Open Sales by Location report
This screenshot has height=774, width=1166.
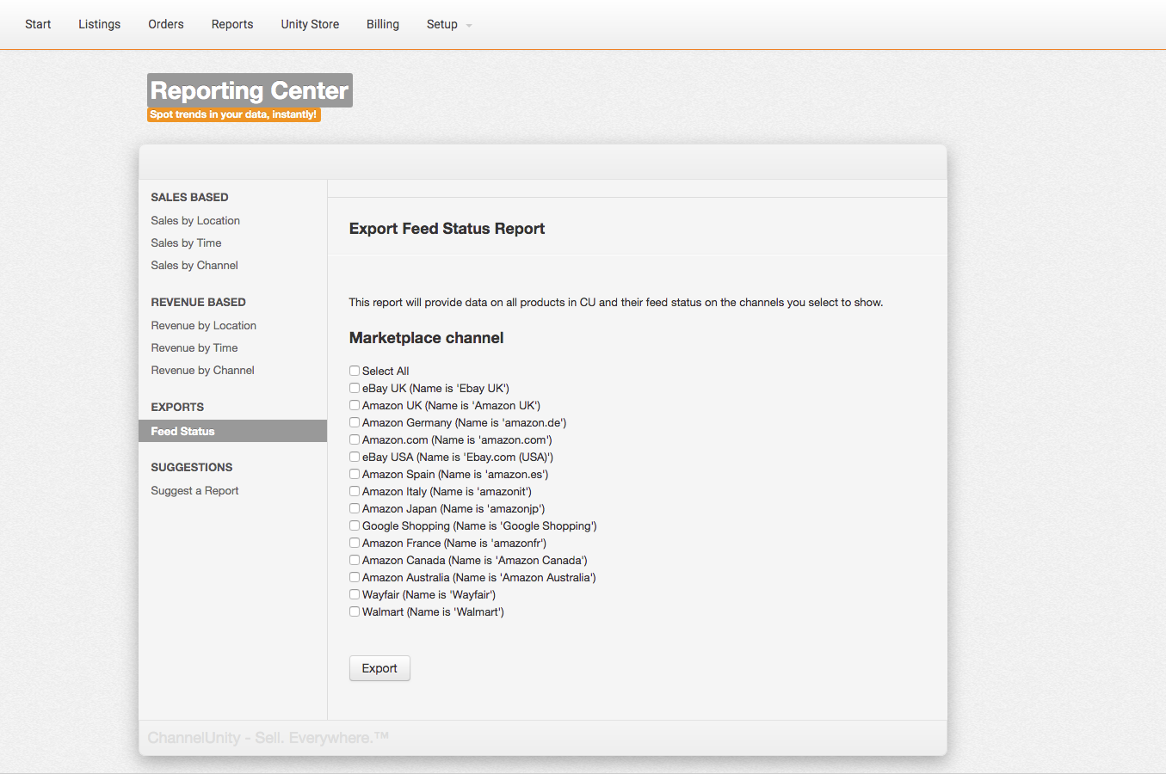point(195,221)
